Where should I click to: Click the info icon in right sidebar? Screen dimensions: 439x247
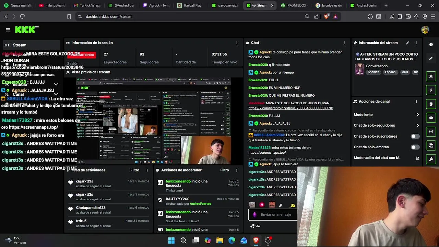[431, 45]
